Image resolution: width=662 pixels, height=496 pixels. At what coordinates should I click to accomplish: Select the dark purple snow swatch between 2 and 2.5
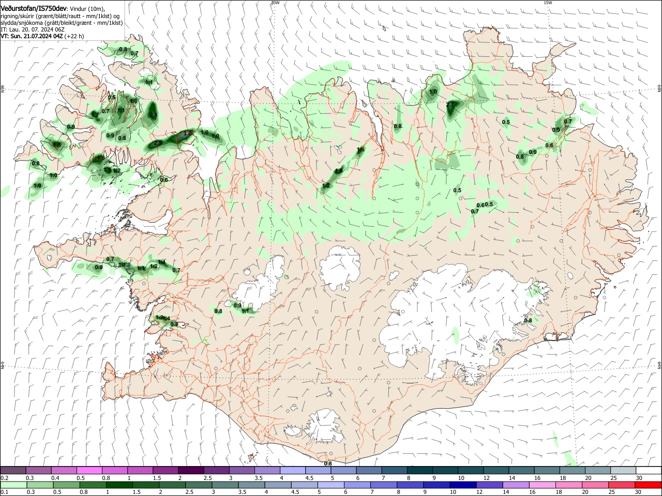coord(191,470)
